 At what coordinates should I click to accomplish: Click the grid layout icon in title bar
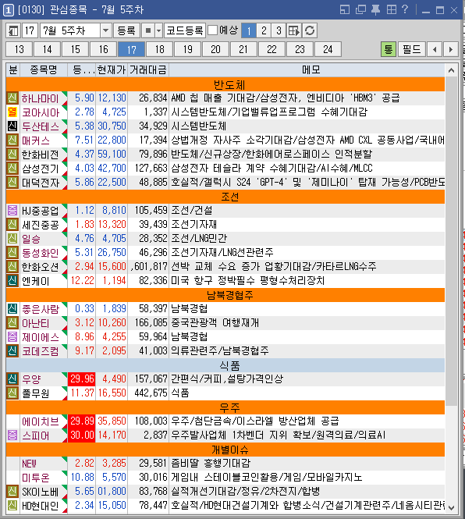point(391,9)
